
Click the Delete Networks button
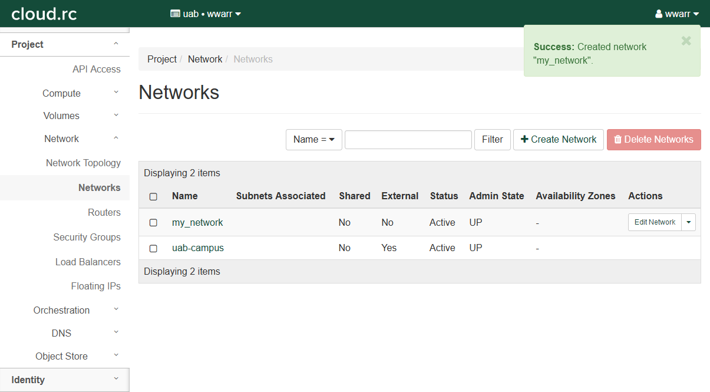click(x=653, y=140)
